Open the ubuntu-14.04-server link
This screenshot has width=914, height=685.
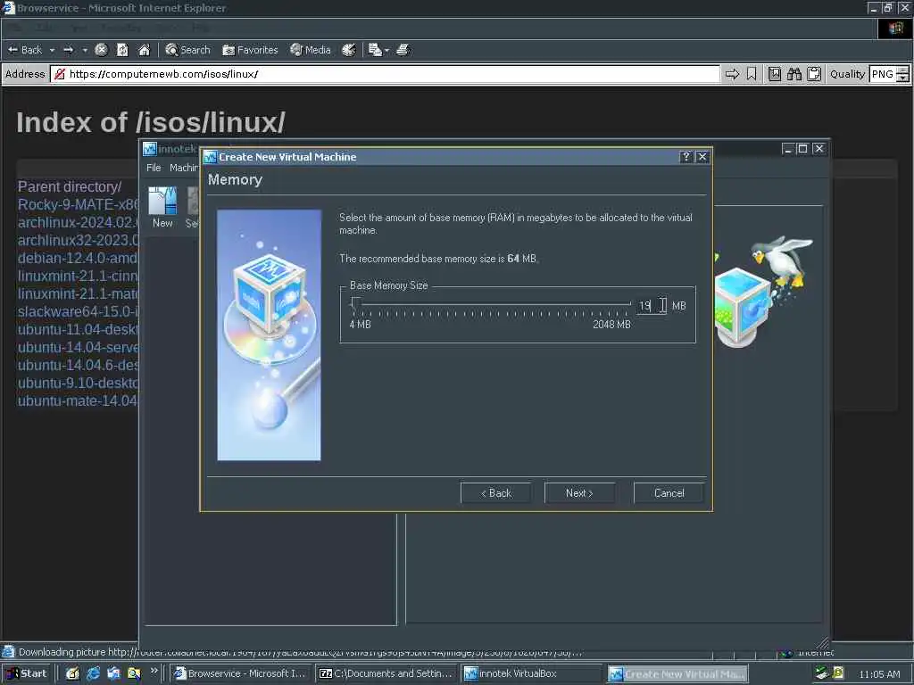(x=79, y=347)
